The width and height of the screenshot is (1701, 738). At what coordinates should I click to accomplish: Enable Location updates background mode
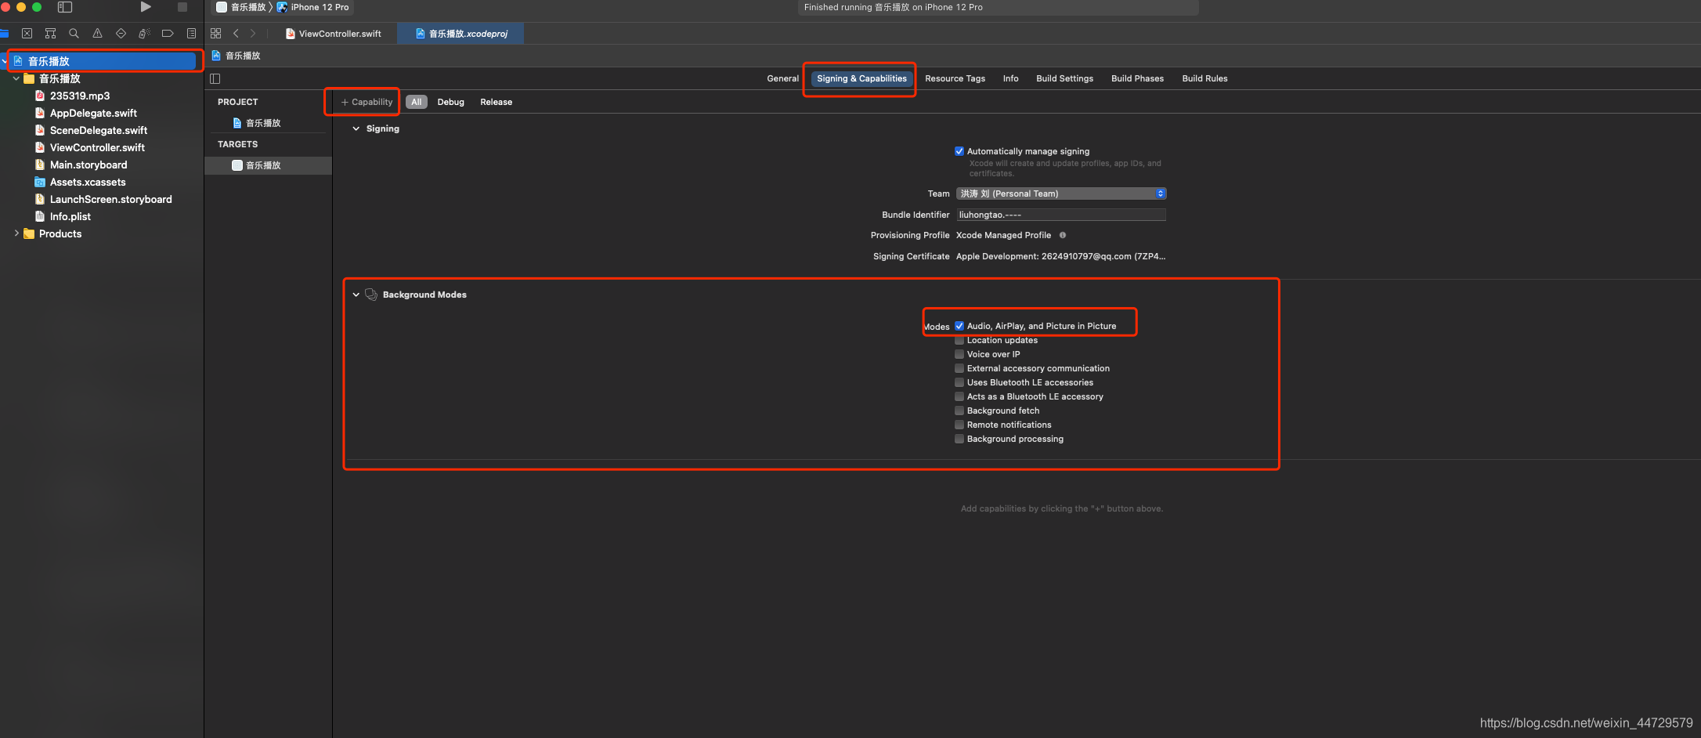click(x=959, y=340)
